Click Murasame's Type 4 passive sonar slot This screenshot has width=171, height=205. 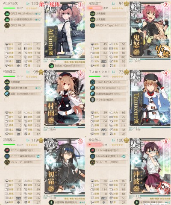(23, 88)
